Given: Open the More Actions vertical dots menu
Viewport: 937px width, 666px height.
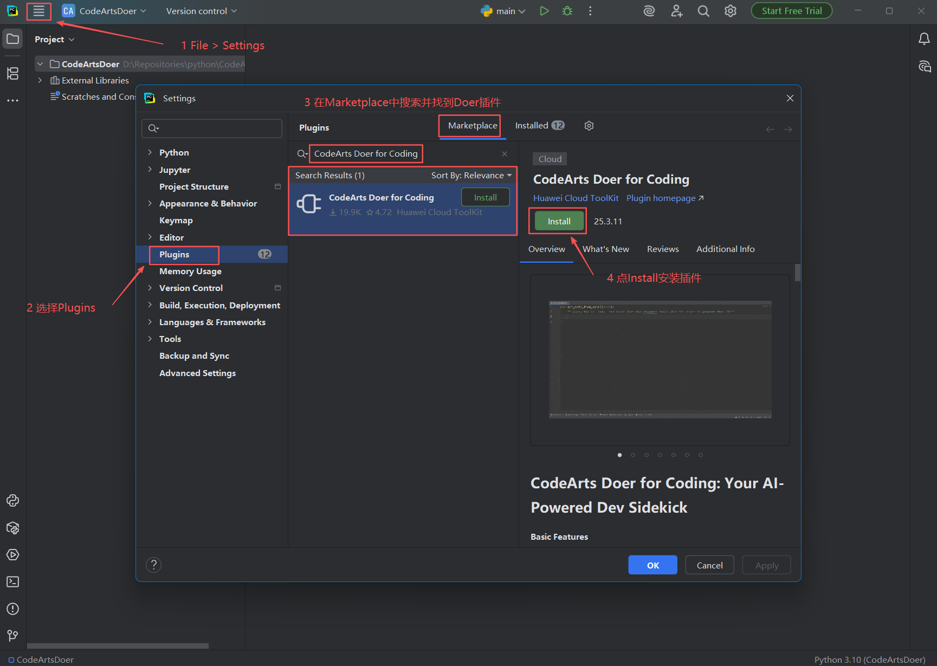Looking at the screenshot, I should click(590, 11).
